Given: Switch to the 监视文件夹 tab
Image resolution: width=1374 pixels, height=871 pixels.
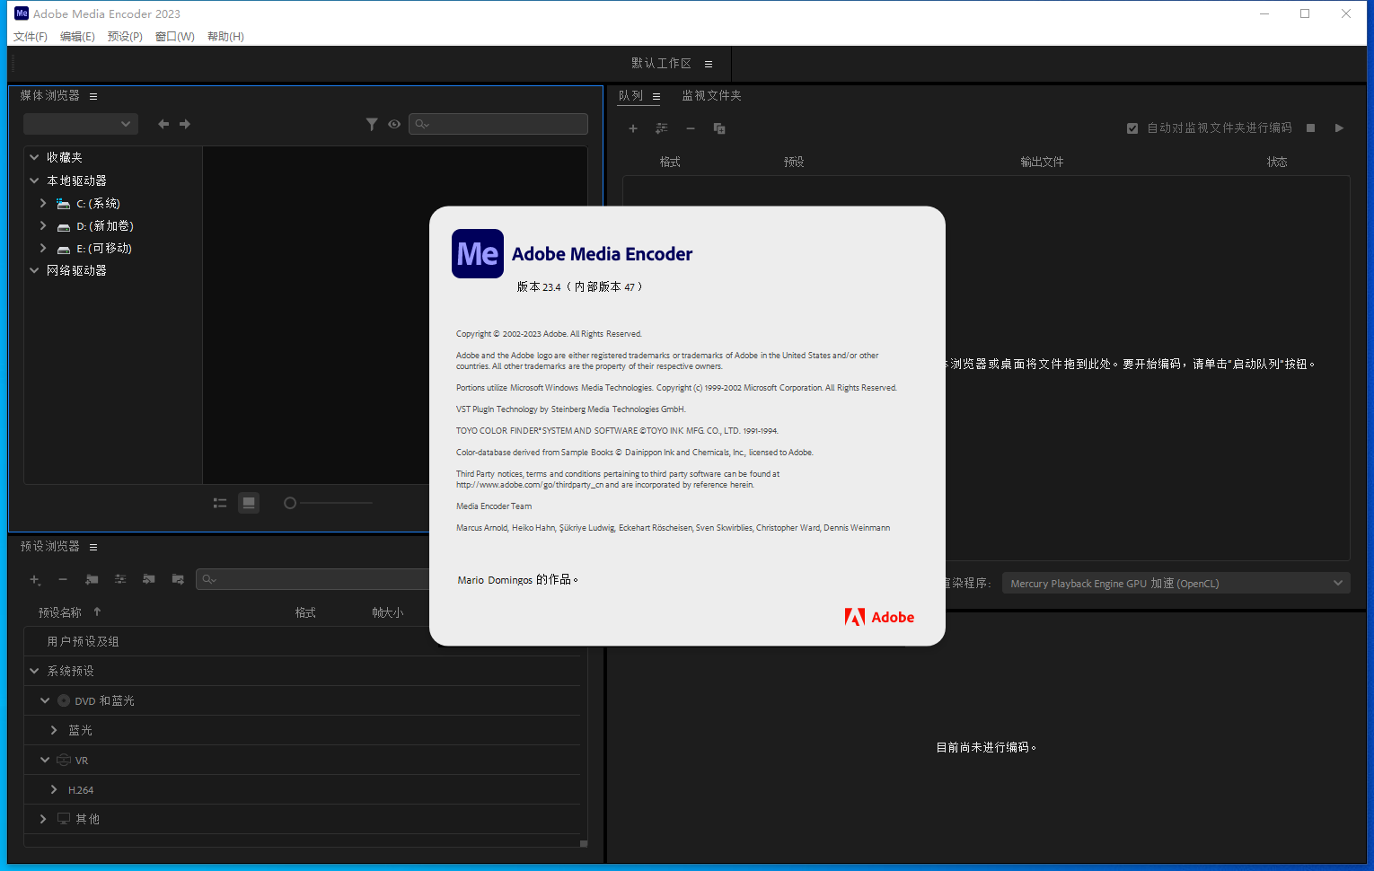Looking at the screenshot, I should click(x=711, y=95).
